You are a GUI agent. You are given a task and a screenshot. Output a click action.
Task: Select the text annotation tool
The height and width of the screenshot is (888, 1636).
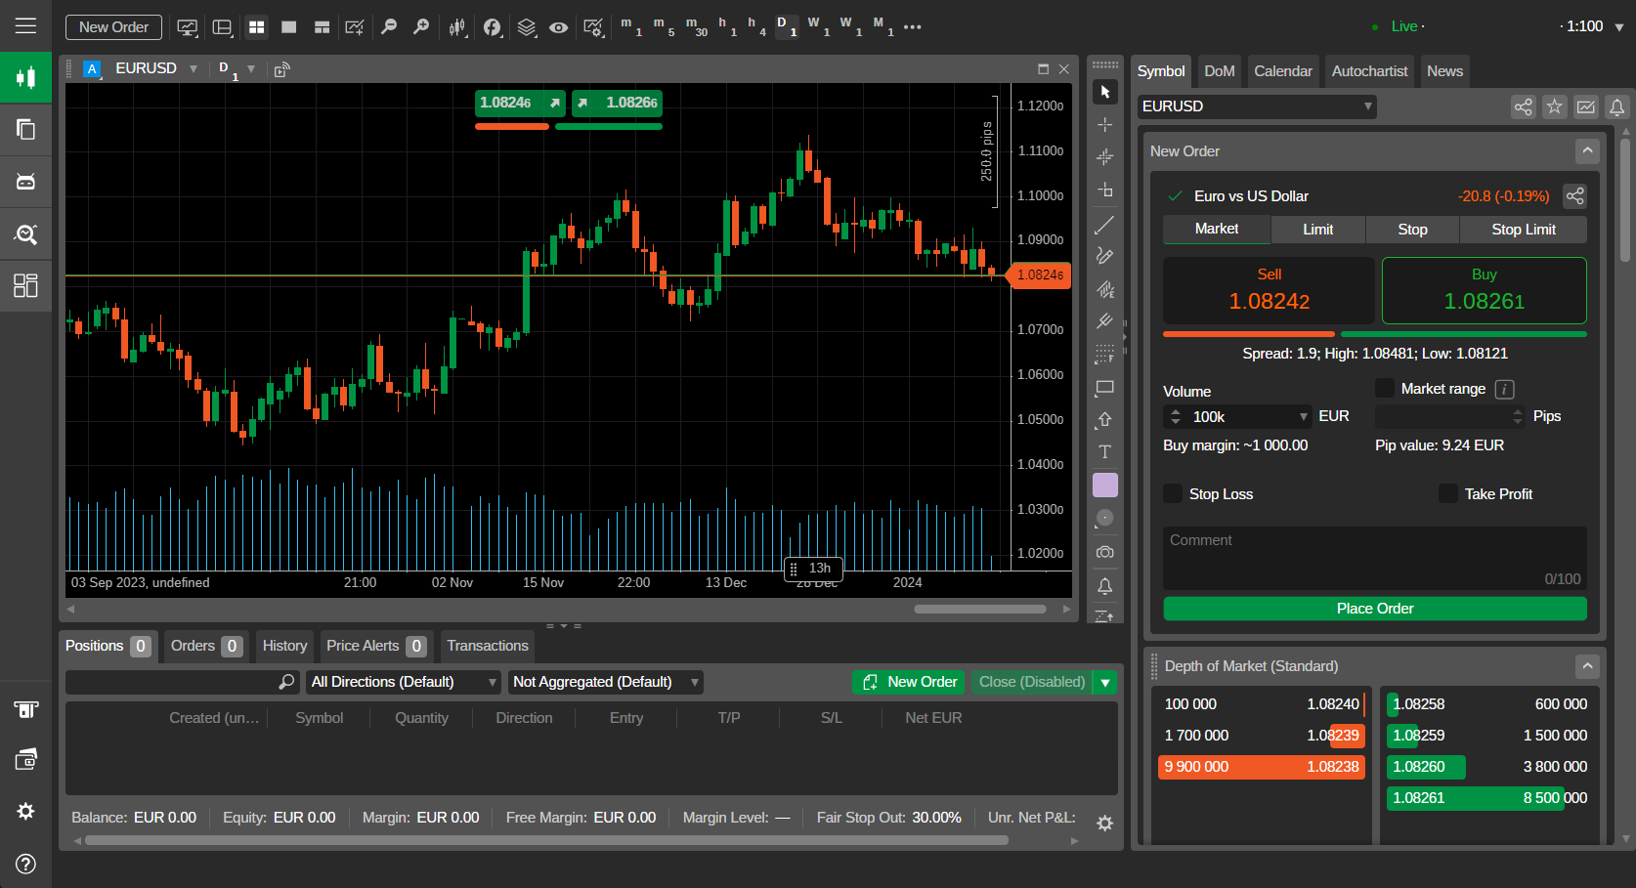[1104, 452]
